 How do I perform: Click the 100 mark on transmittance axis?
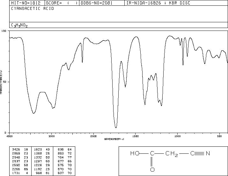click(x=4, y=31)
